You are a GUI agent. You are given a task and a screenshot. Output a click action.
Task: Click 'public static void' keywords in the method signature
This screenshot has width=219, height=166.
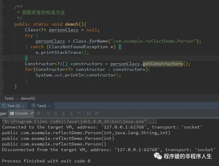38,24
